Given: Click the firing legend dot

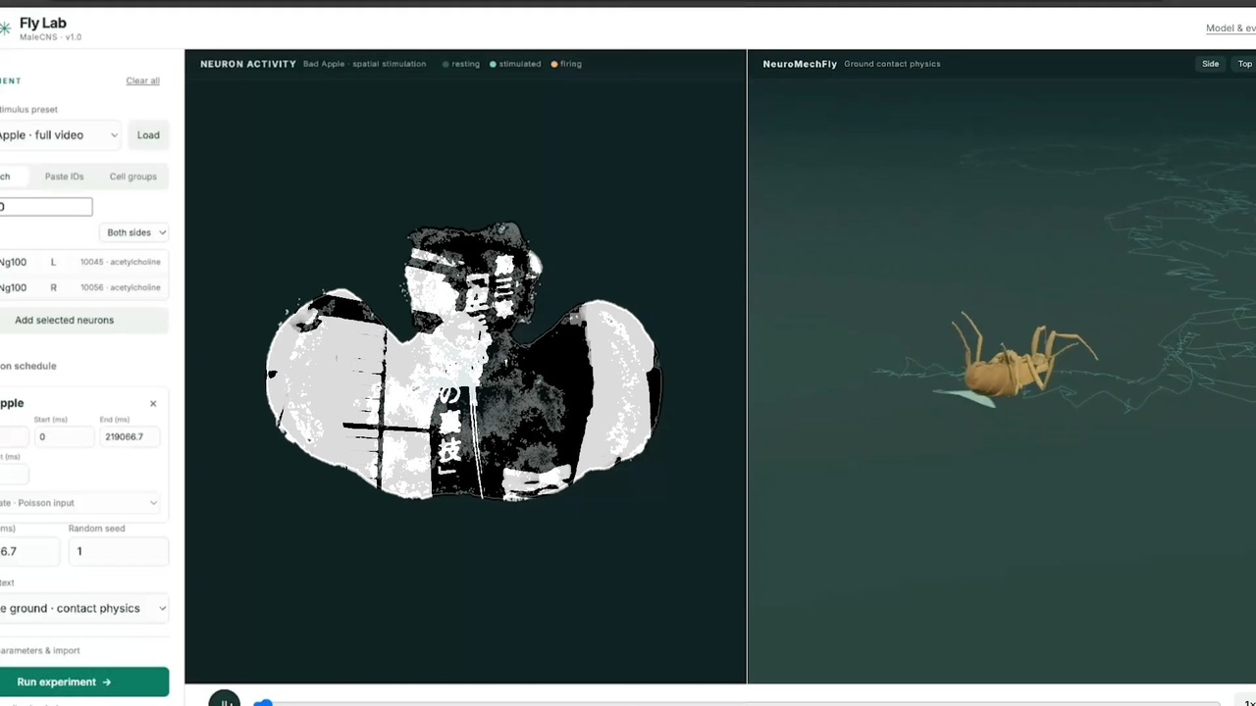Looking at the screenshot, I should pyautogui.click(x=554, y=64).
